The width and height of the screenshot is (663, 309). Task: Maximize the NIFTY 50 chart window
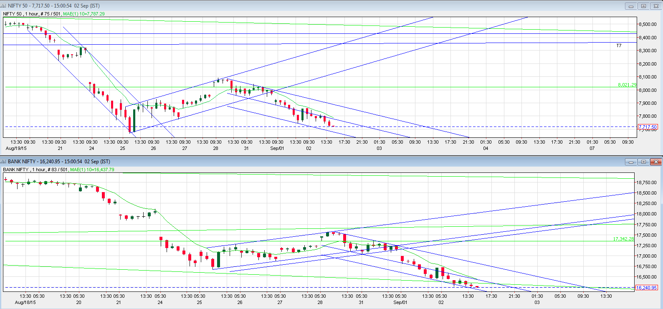(643, 6)
